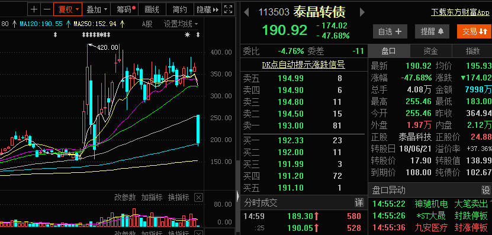
Task: Zoom out the K-line chart with minus button
Action: click(47, 9)
